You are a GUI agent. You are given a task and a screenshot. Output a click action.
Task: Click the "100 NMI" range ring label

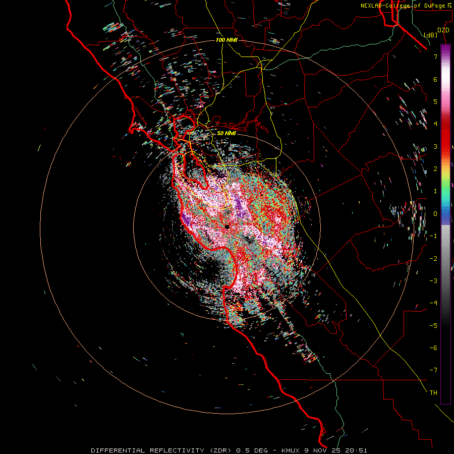point(226,40)
